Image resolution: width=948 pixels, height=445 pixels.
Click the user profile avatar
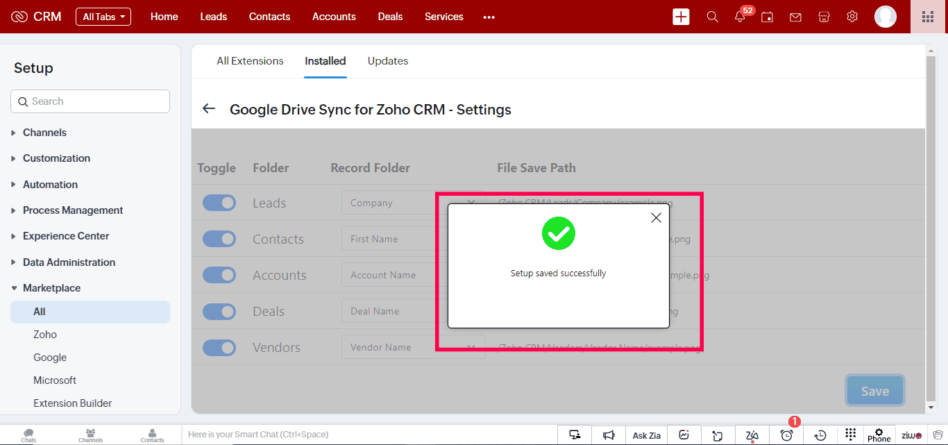[886, 17]
